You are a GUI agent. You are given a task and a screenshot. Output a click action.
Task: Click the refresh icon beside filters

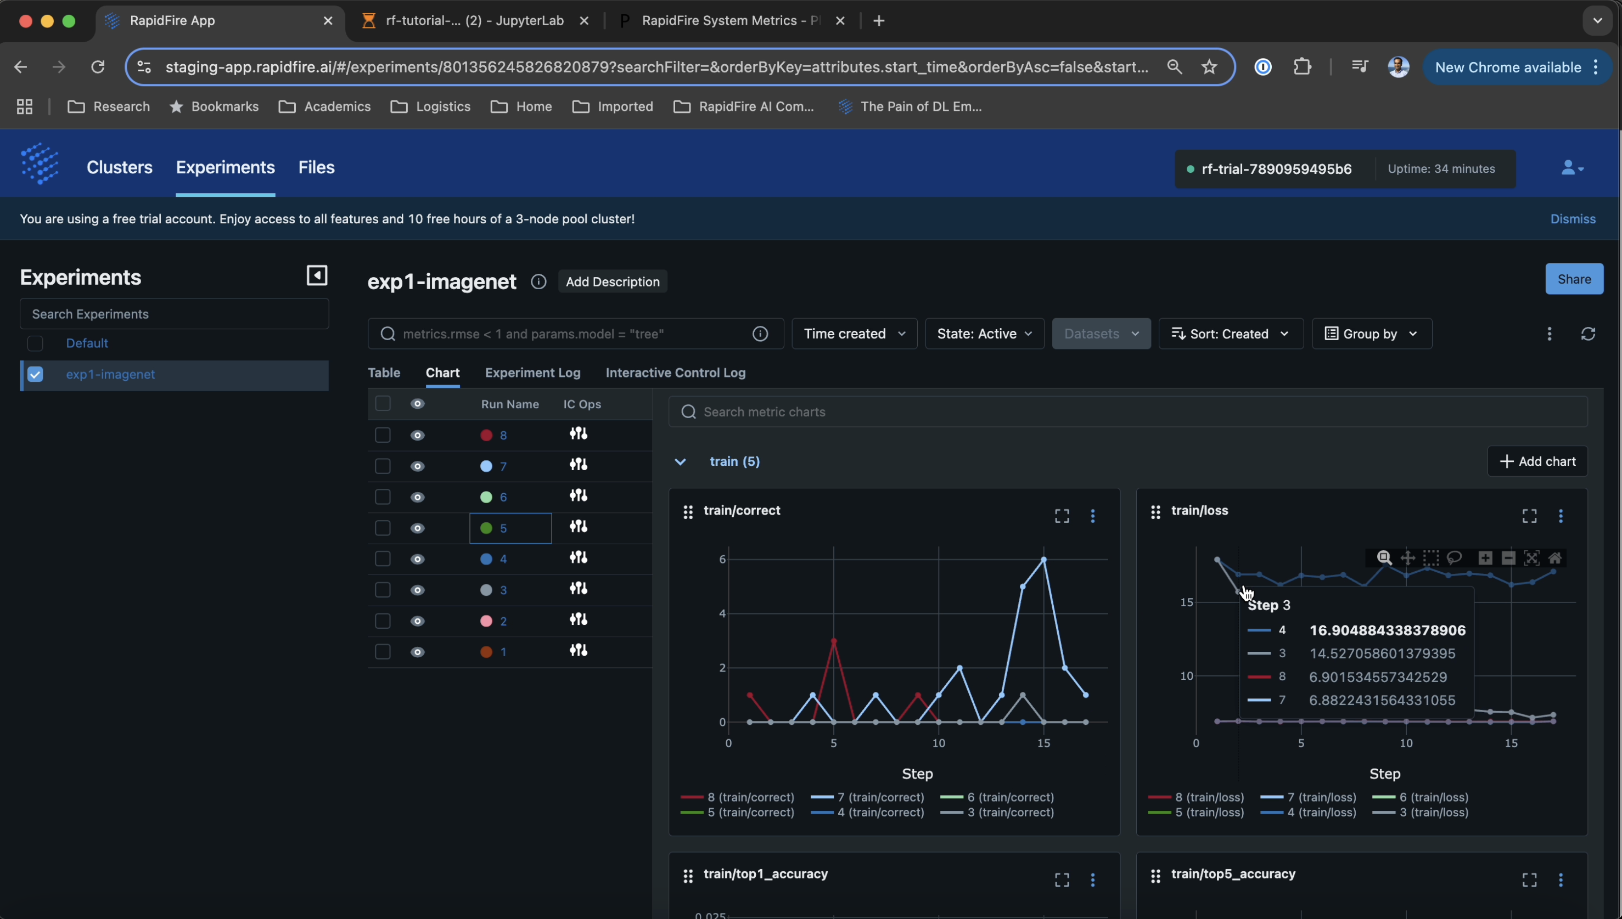coord(1589,334)
